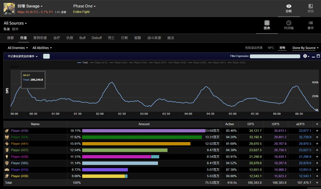Show the 事件 list view
This screenshot has height=189, width=321.
coord(310,25)
